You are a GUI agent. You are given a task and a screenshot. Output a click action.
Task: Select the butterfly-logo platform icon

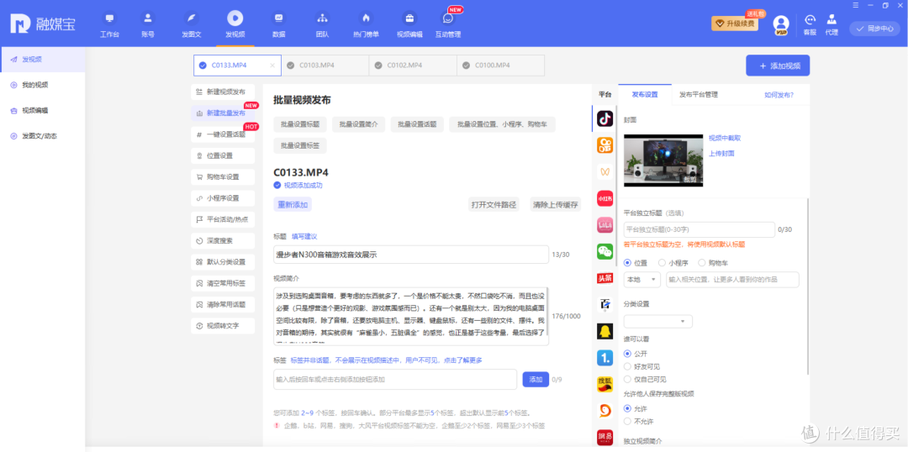(x=604, y=171)
